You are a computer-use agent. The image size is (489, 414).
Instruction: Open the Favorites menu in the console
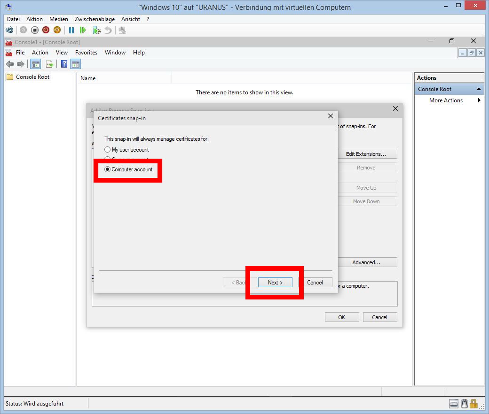[x=86, y=53]
